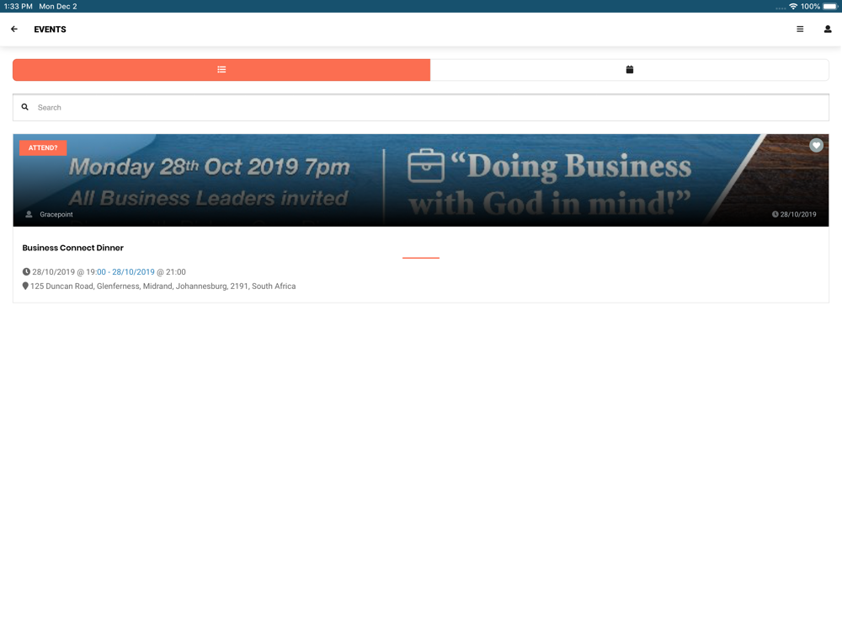Click the 1:33 PM status bar time
The image size is (842, 632).
(x=19, y=7)
